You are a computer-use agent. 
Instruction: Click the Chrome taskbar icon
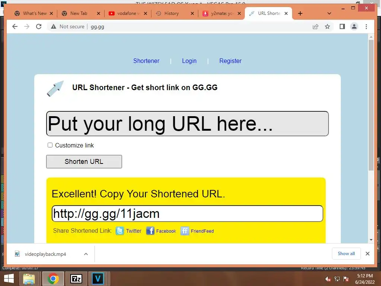point(53,279)
